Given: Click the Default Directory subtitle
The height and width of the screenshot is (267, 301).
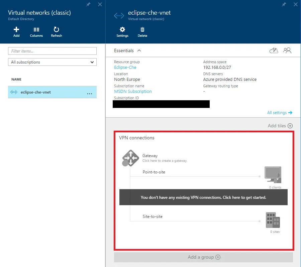Looking at the screenshot, I should tap(21, 19).
